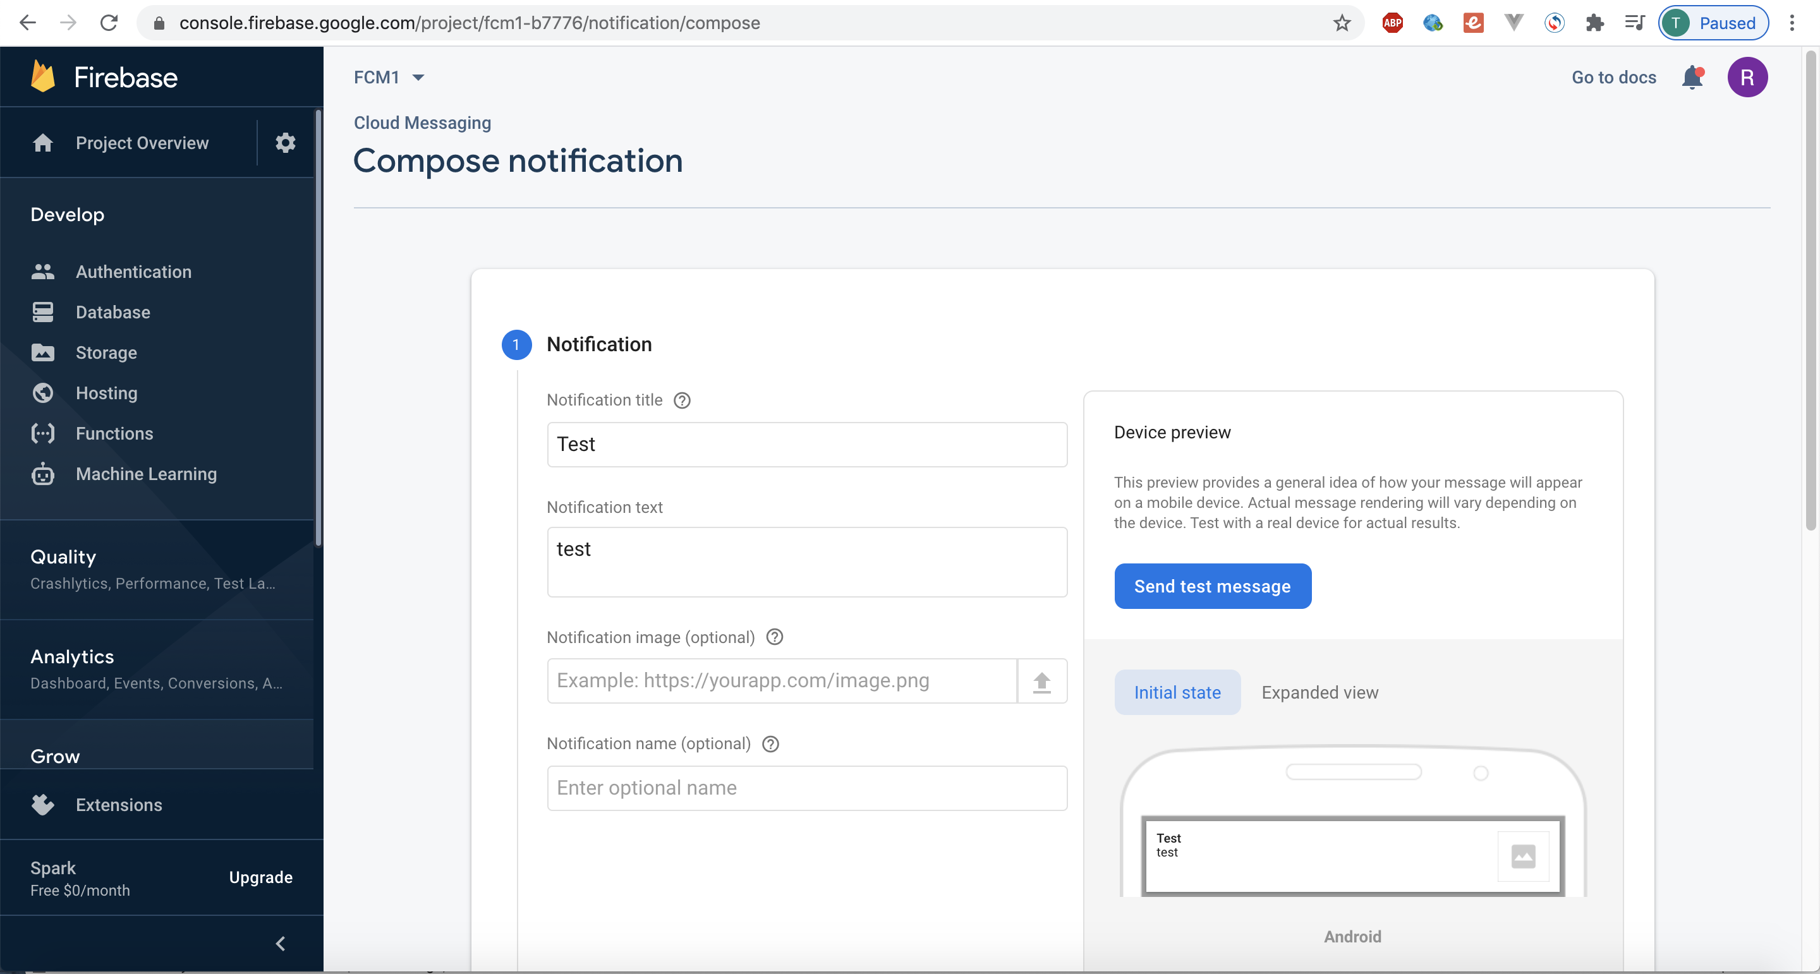Select the Initial state tab
Image resolution: width=1820 pixels, height=974 pixels.
(1176, 692)
